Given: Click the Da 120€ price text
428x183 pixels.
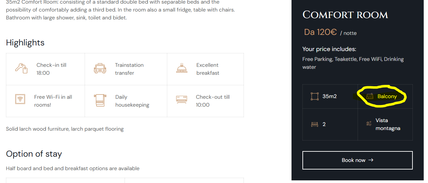Looking at the screenshot, I should click(320, 32).
